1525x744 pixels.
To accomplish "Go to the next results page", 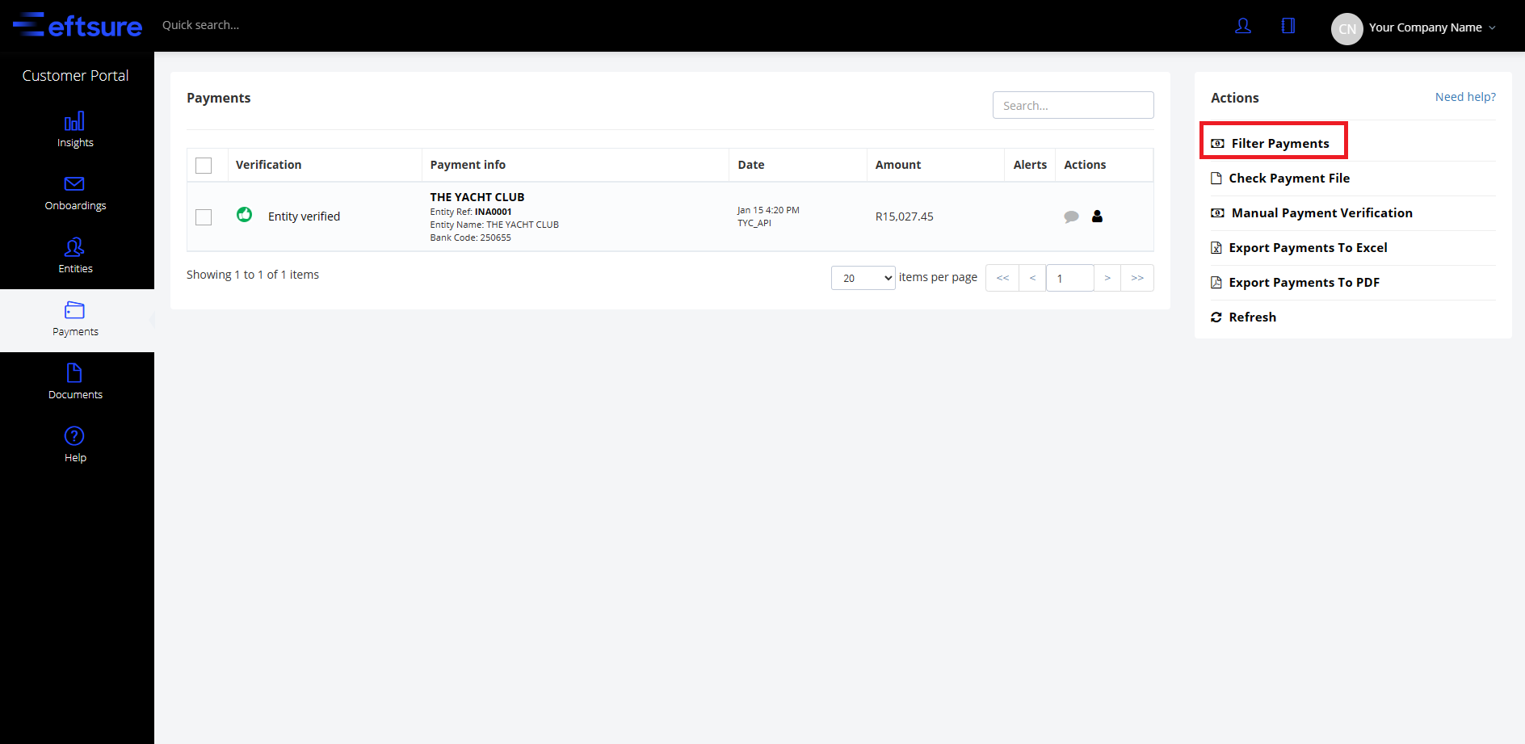I will coord(1107,278).
